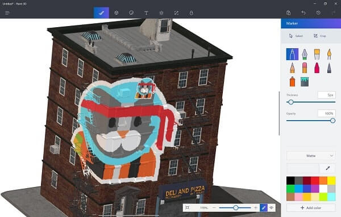Click the current color preview box
This screenshot has height=217, width=341.
(302, 168)
